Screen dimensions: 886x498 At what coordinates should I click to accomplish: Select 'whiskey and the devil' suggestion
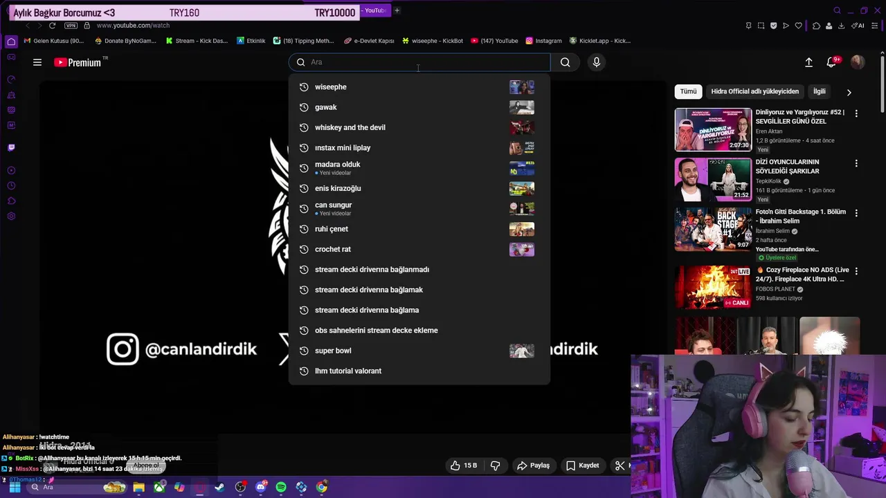[x=419, y=127]
